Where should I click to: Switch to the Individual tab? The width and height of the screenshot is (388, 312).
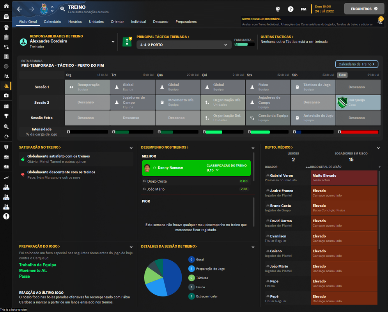tap(138, 22)
